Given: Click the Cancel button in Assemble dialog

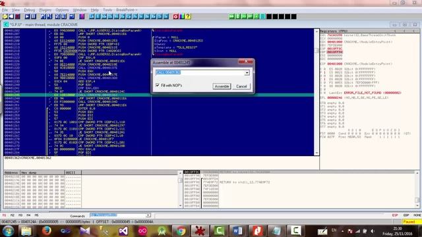Looking at the screenshot, I should (x=241, y=86).
